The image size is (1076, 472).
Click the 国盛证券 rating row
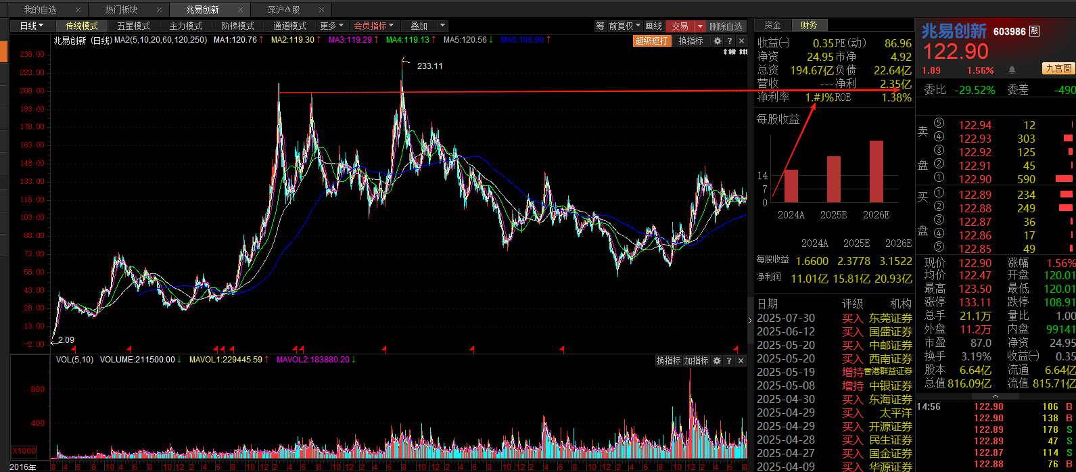click(x=835, y=331)
